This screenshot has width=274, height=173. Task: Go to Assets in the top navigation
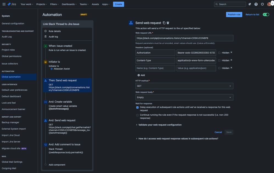click(x=95, y=4)
